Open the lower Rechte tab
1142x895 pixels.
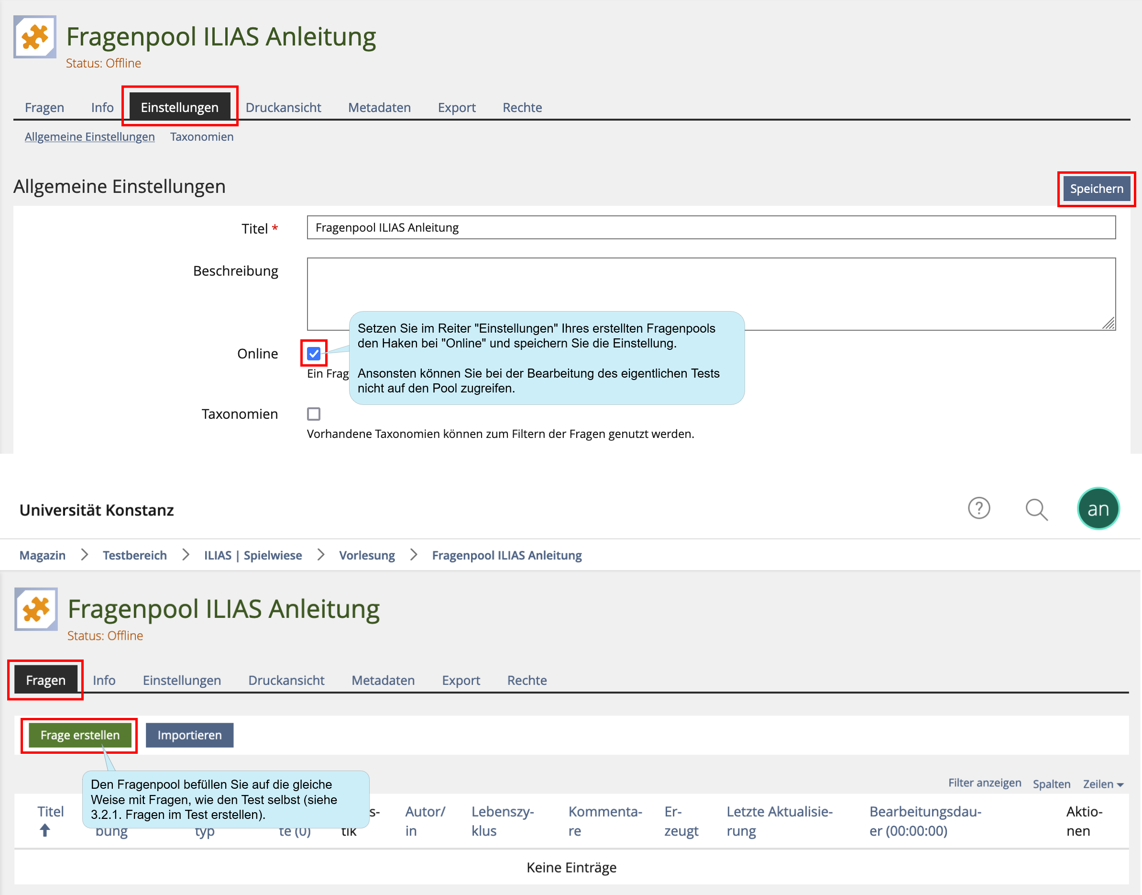527,680
